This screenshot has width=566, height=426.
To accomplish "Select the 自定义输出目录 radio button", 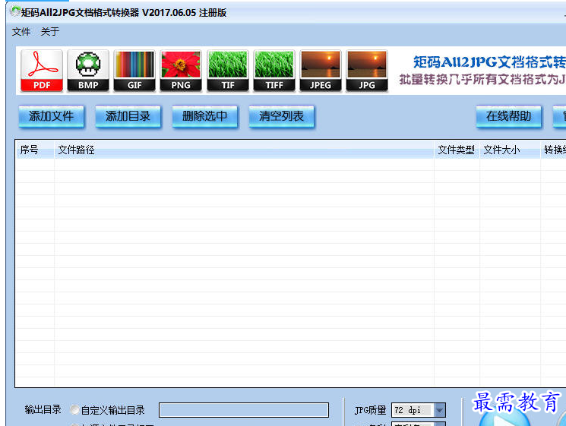I will [x=74, y=410].
